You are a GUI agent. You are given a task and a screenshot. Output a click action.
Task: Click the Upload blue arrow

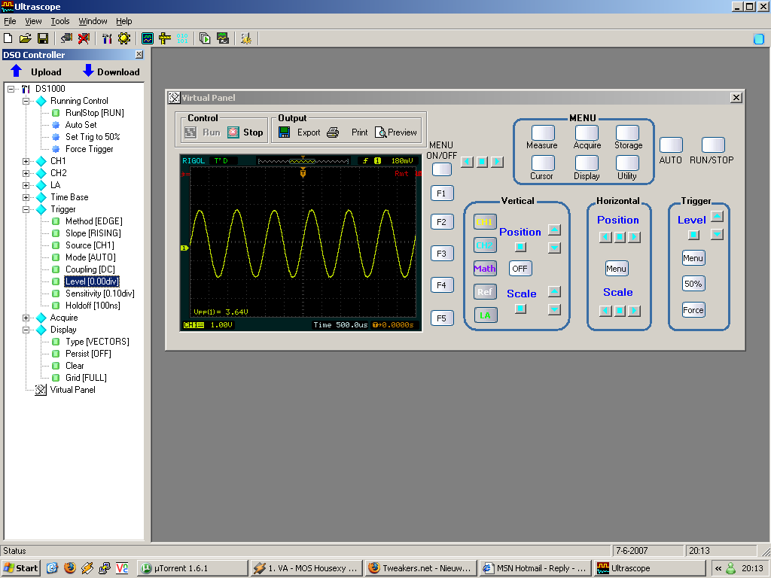[x=17, y=71]
